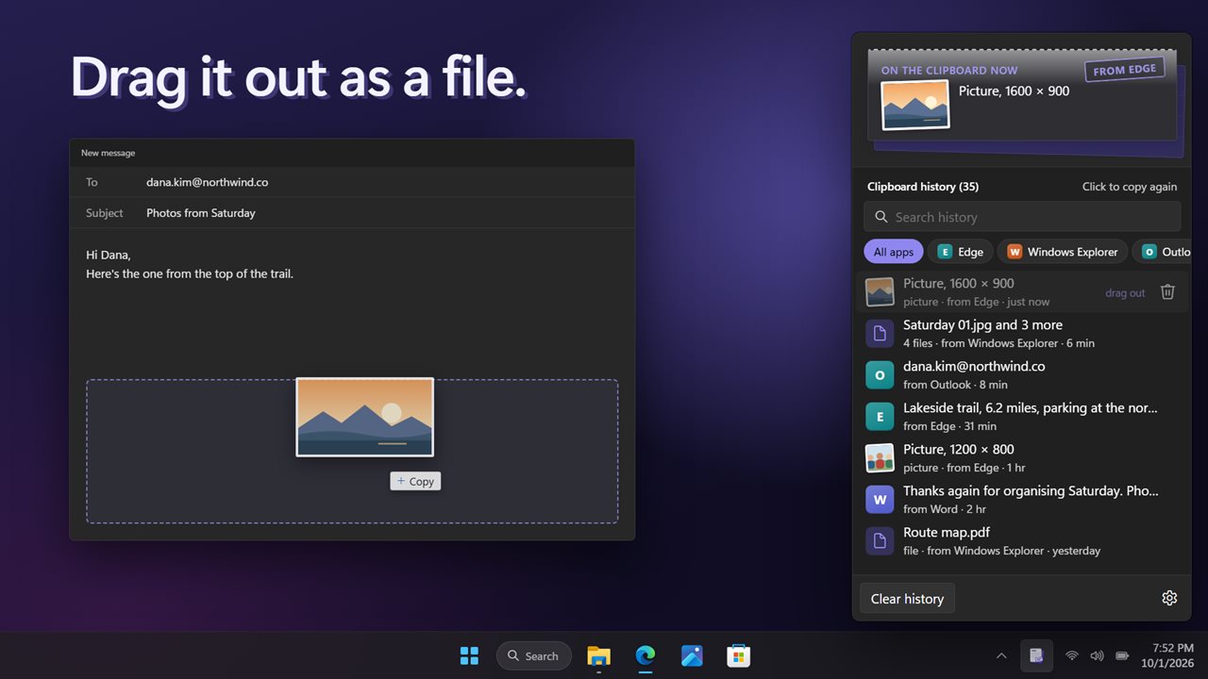Click the Edge icon beside Lakeside trail entry
The width and height of the screenshot is (1208, 679).
[x=880, y=417]
